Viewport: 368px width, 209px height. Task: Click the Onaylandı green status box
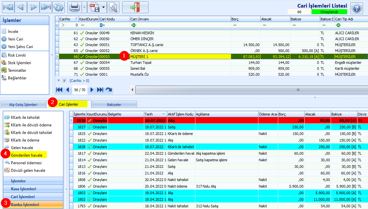329,12
